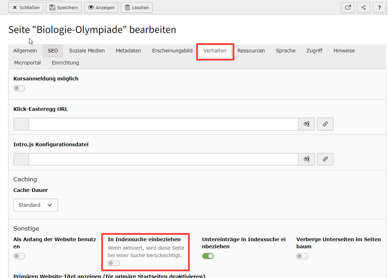
Task: Click the typolink wizard icon for Klick-Easteregg URL
Action: tap(307, 124)
